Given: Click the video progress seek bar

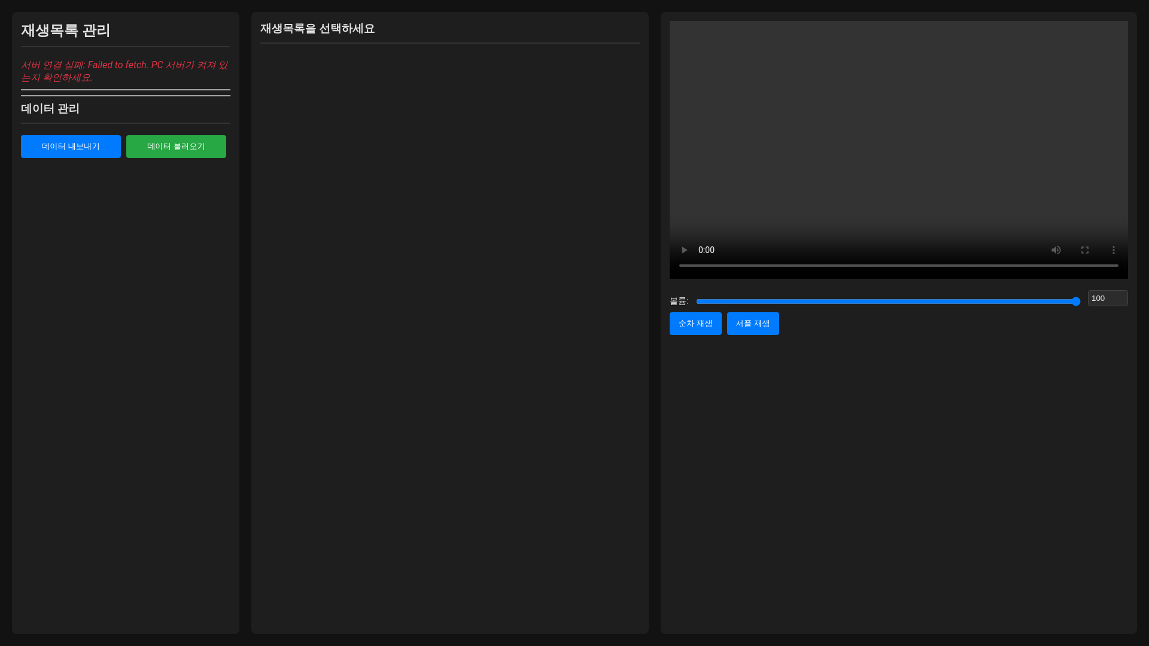Looking at the screenshot, I should [898, 266].
